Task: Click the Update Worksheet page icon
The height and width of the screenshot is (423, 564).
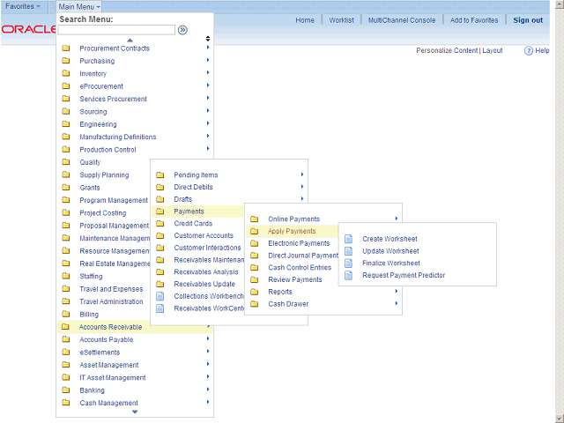Action: pos(348,251)
